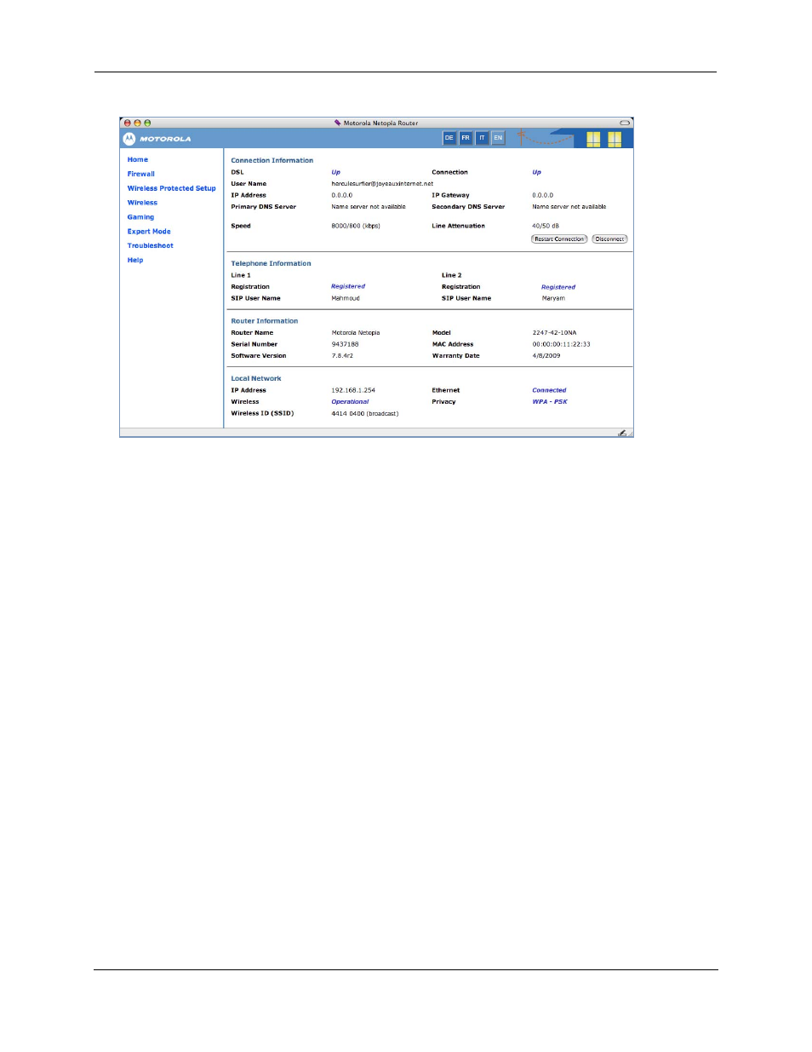Click the MAC address '00:00:00:11:22:33'
This screenshot has width=812, height=1052.
click(x=561, y=344)
